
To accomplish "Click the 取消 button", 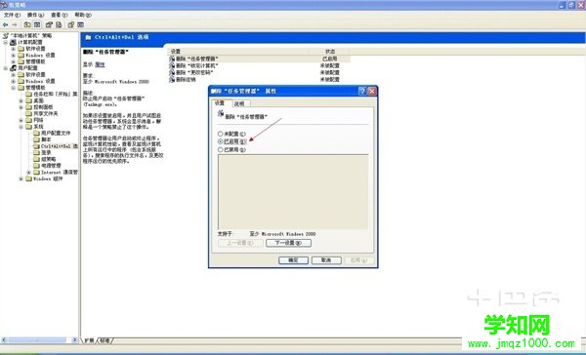I will [326, 260].
